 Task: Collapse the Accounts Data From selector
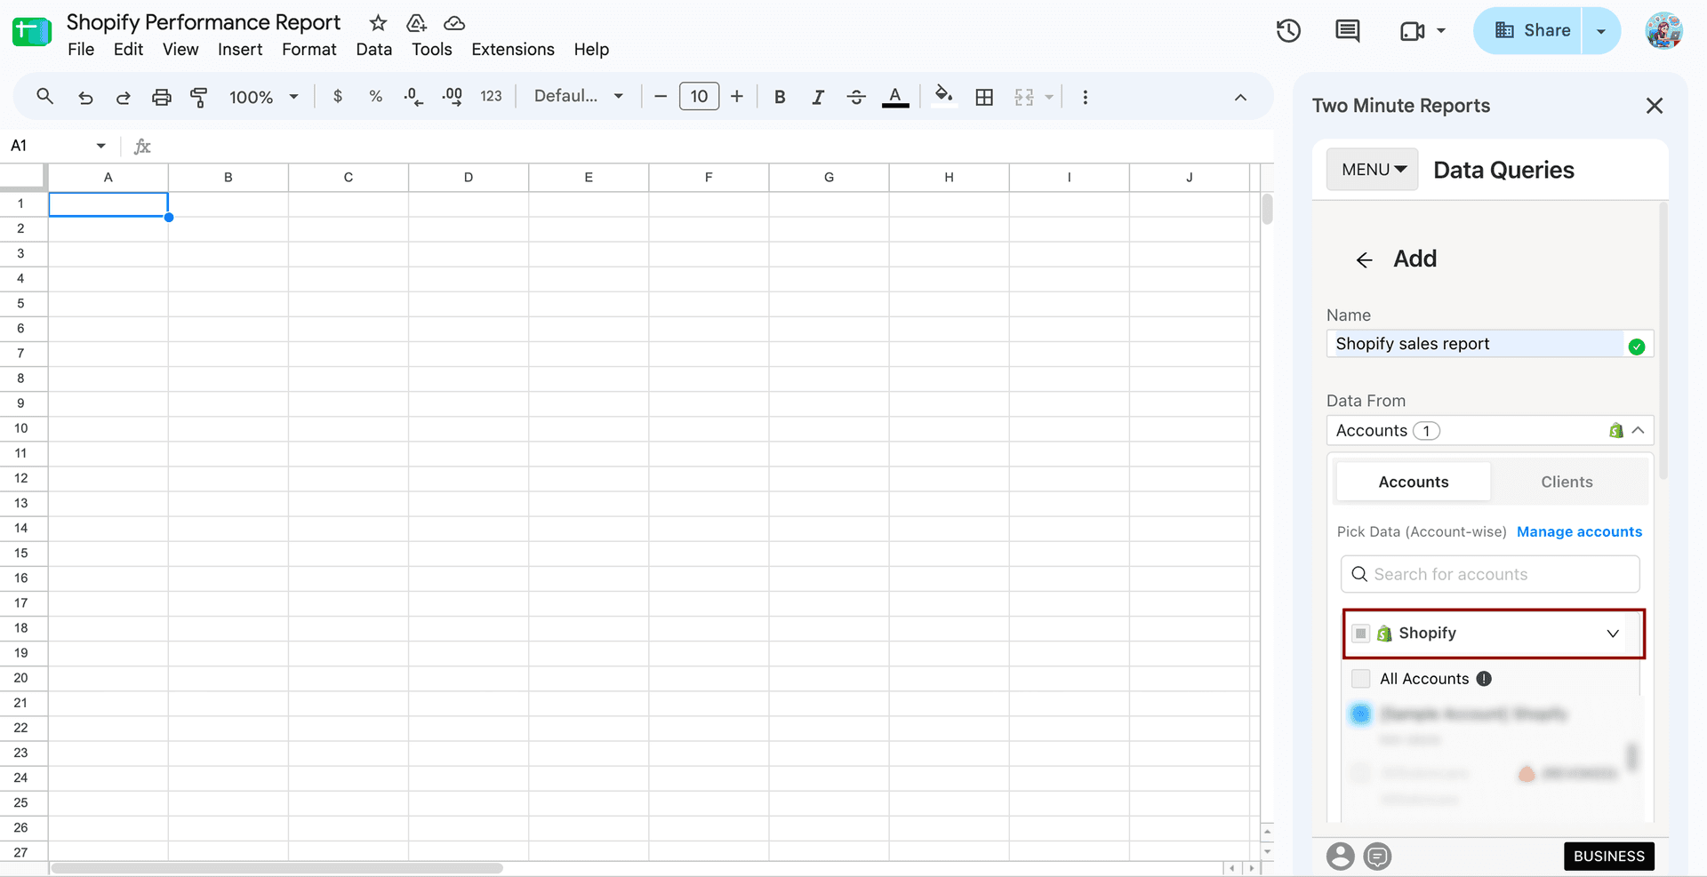click(1638, 430)
